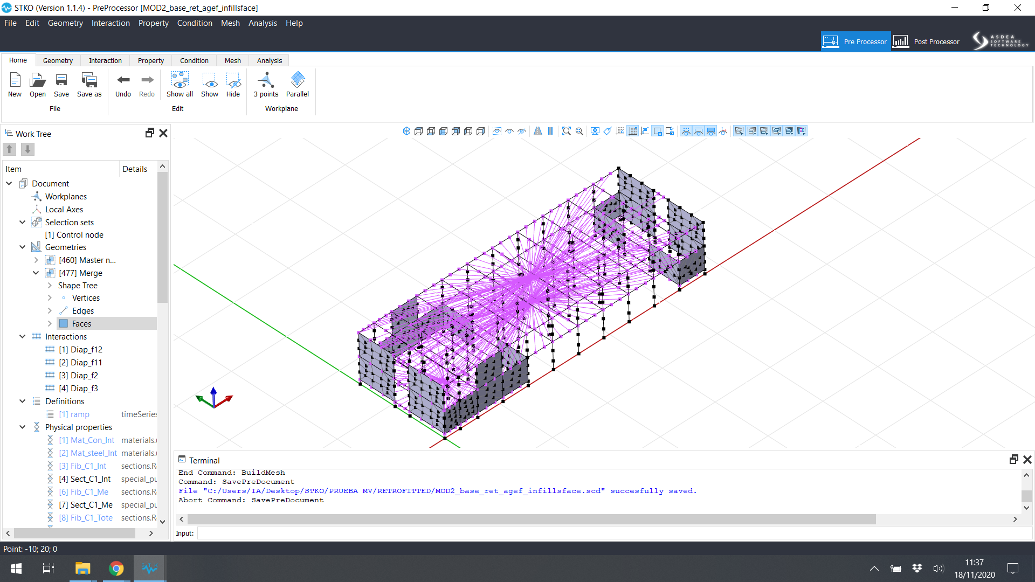Click the Terminal input field
Viewport: 1035px width, 582px height.
[x=615, y=533]
